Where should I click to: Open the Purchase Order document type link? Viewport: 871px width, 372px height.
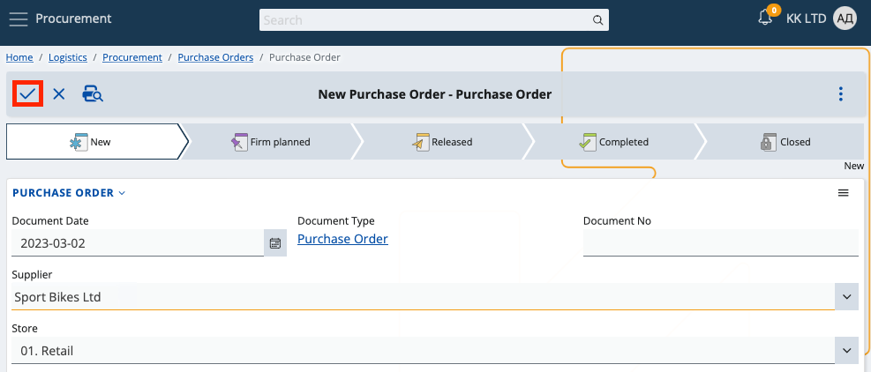coord(342,239)
